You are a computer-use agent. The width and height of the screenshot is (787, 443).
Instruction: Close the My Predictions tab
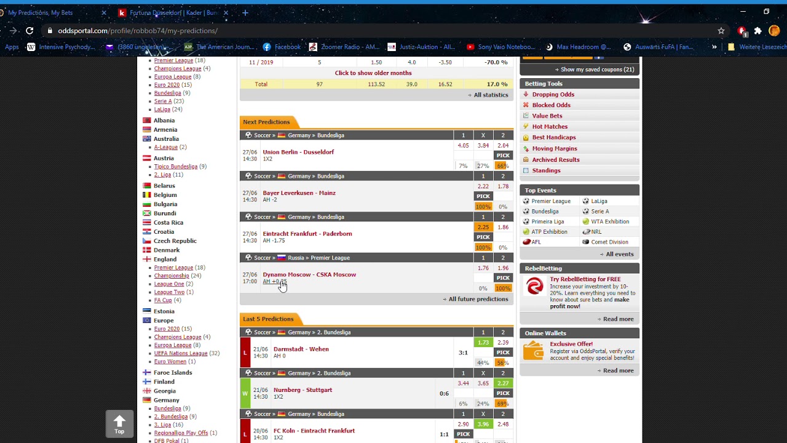tap(103, 12)
